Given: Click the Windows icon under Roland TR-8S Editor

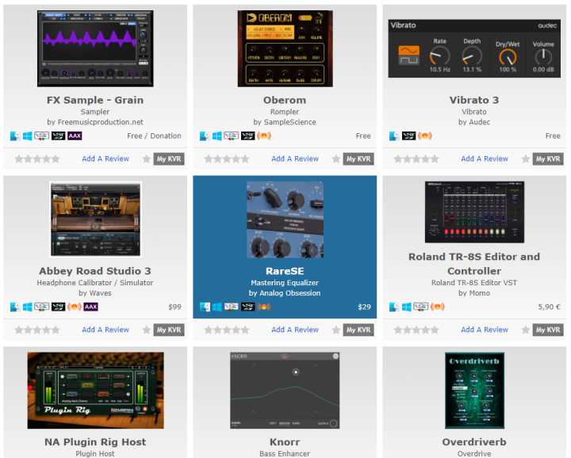Looking at the screenshot, I should pos(406,307).
